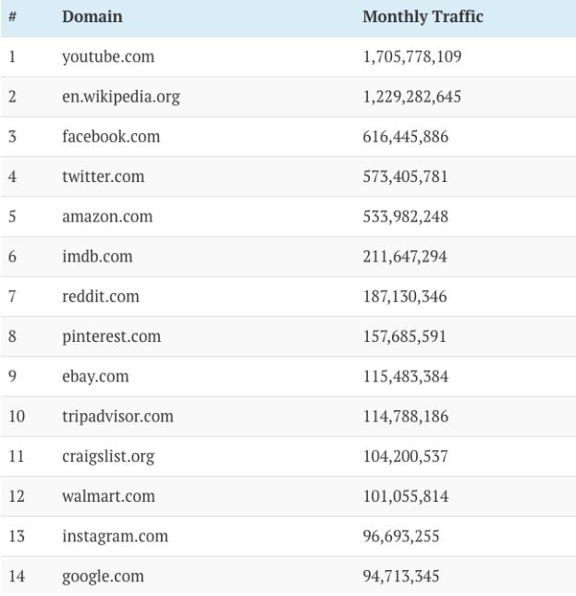
Task: Click the reddit.com domain text
Action: pos(101,297)
